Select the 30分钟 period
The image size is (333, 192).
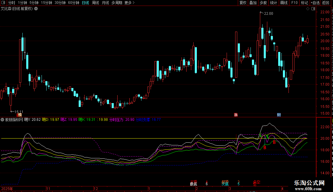coord(60,3)
